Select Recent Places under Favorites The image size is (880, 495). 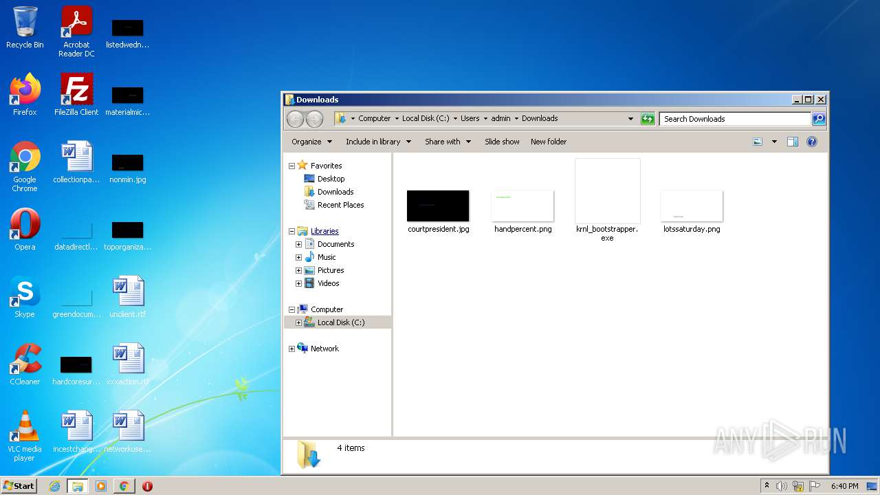tap(334, 205)
